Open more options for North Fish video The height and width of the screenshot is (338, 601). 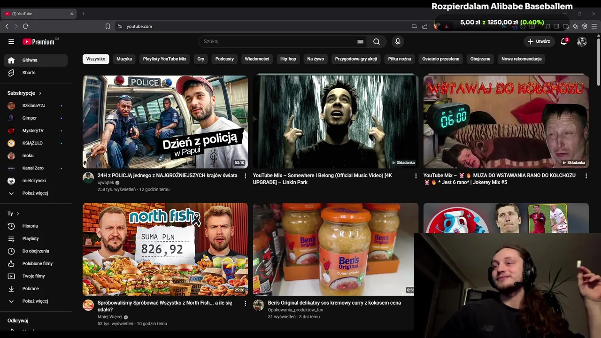point(245,304)
